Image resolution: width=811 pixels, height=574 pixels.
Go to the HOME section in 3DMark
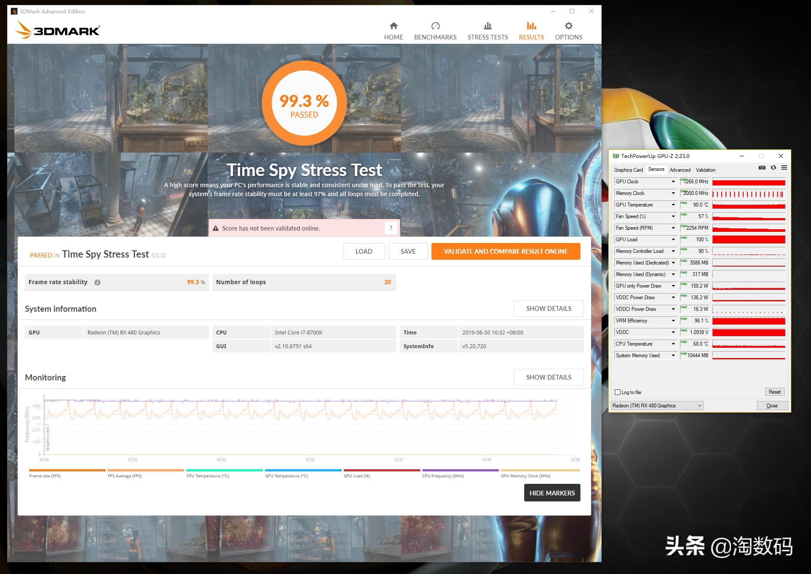point(393,31)
